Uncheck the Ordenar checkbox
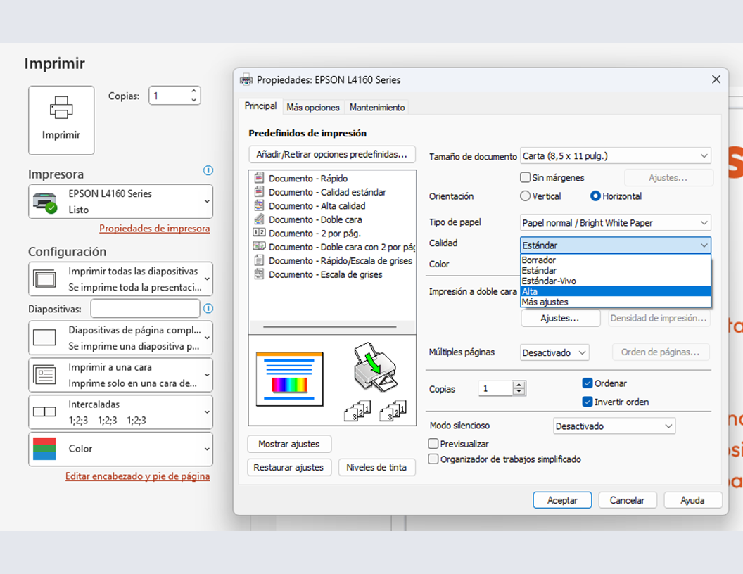743x574 pixels. pos(587,383)
